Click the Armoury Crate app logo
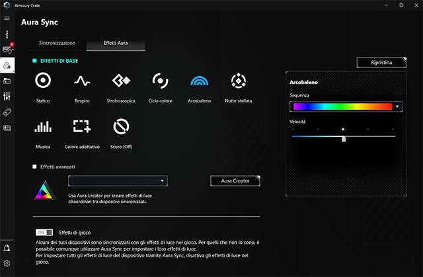423x277 pixels. point(7,5)
